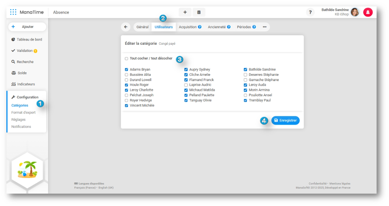
Task: Open Solde in sidebar
Action: point(19,73)
